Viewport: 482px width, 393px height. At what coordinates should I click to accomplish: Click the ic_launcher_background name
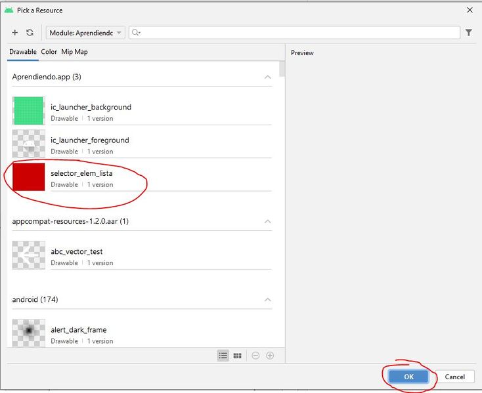point(91,107)
